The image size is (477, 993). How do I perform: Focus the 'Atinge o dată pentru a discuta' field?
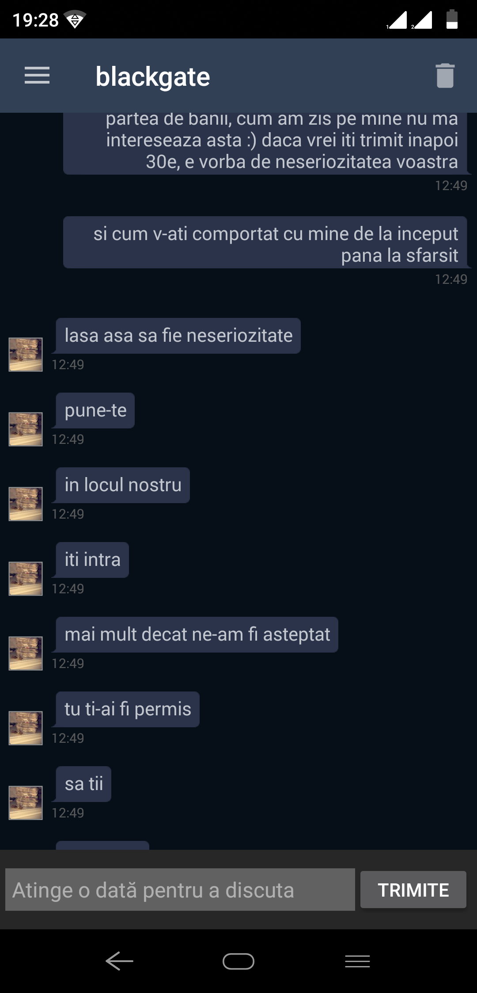tap(180, 890)
